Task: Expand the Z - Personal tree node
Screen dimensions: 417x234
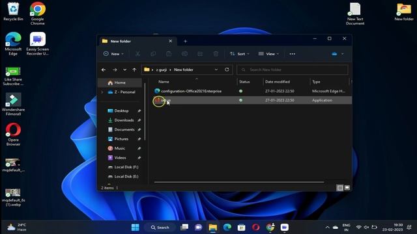Action: 102,92
